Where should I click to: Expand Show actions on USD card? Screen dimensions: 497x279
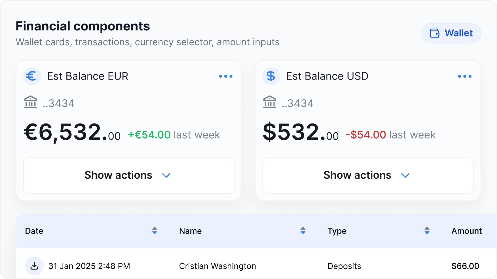368,176
